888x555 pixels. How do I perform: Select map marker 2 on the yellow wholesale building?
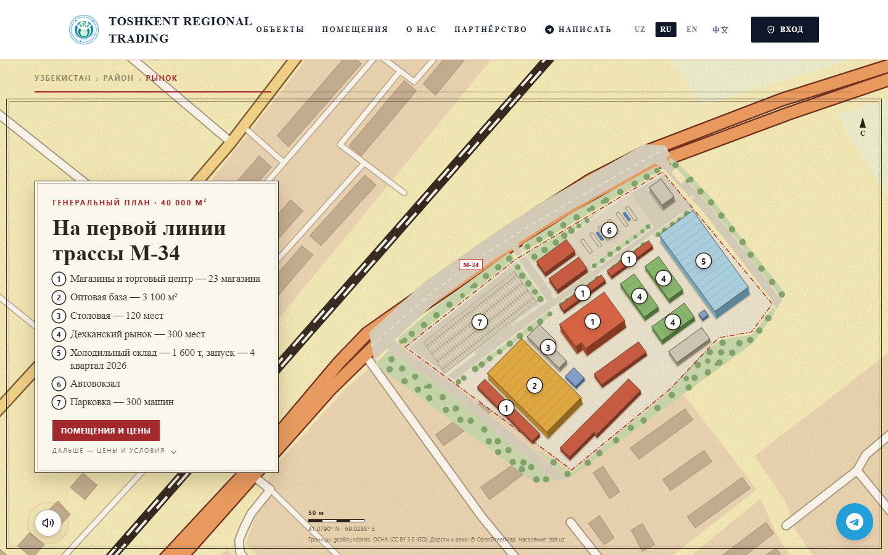535,385
